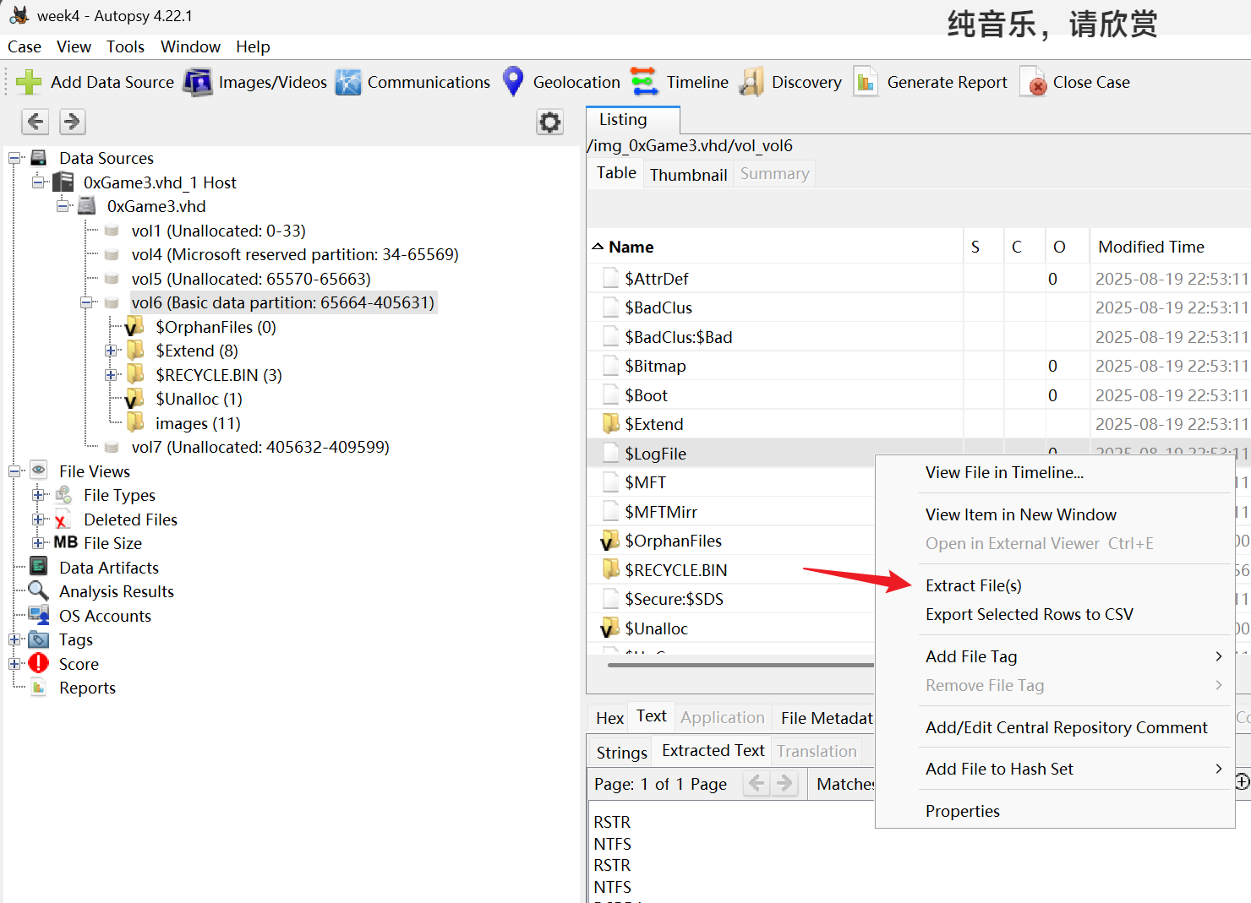The width and height of the screenshot is (1251, 903).
Task: Collapse the vol6 Basic data partition node
Action: tap(86, 302)
